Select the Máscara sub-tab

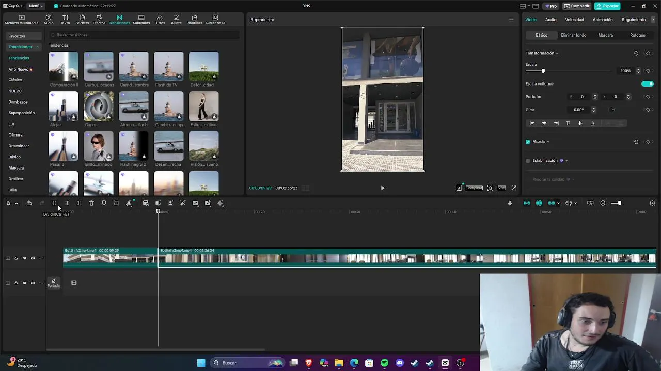pyautogui.click(x=606, y=35)
